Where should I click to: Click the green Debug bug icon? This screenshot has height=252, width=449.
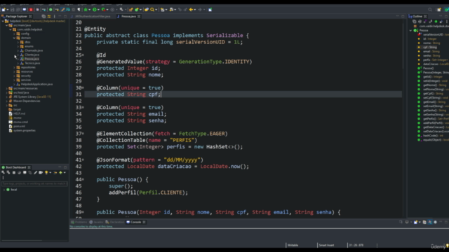86,10
